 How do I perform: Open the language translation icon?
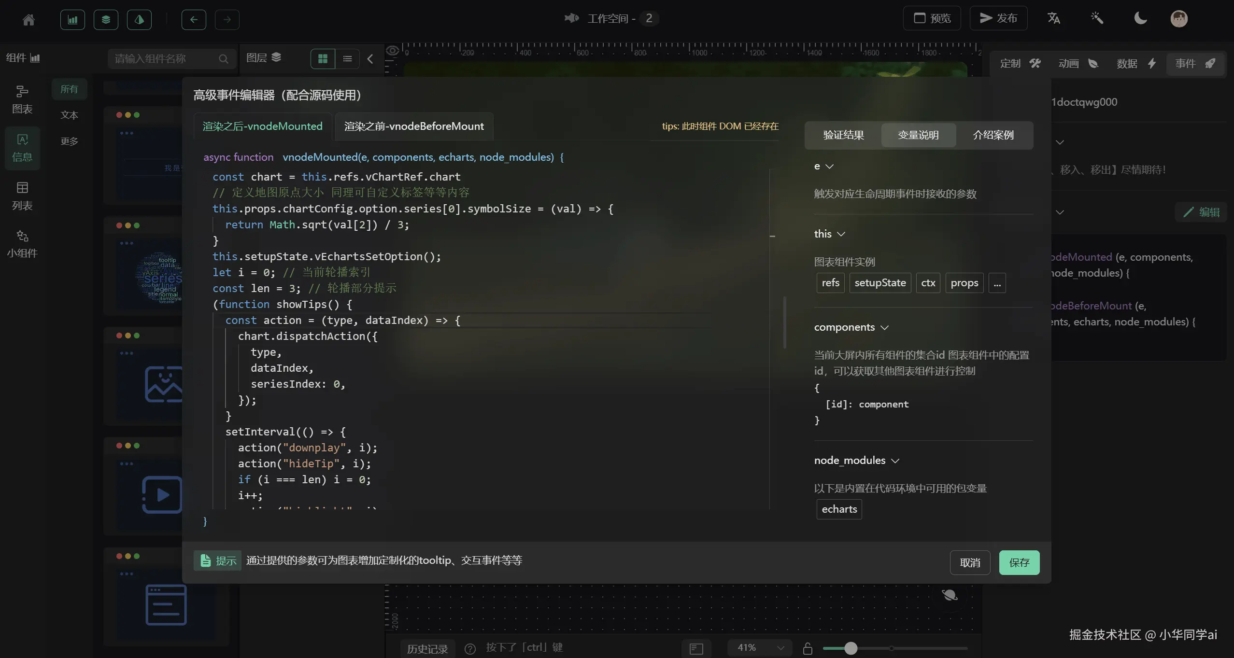(1053, 18)
